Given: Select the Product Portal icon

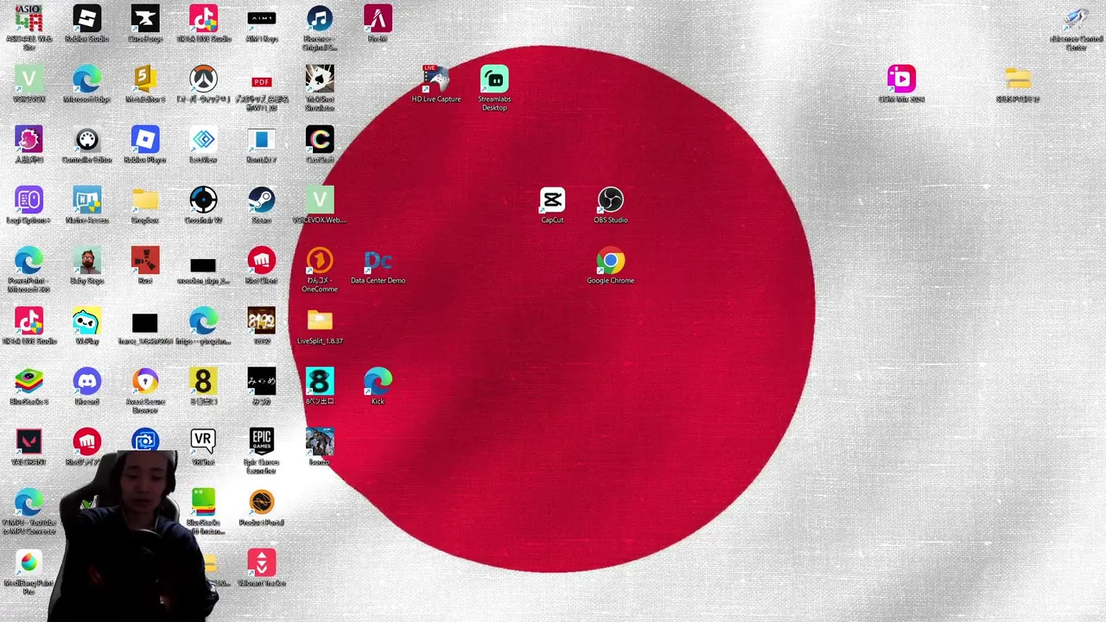Looking at the screenshot, I should 262,503.
